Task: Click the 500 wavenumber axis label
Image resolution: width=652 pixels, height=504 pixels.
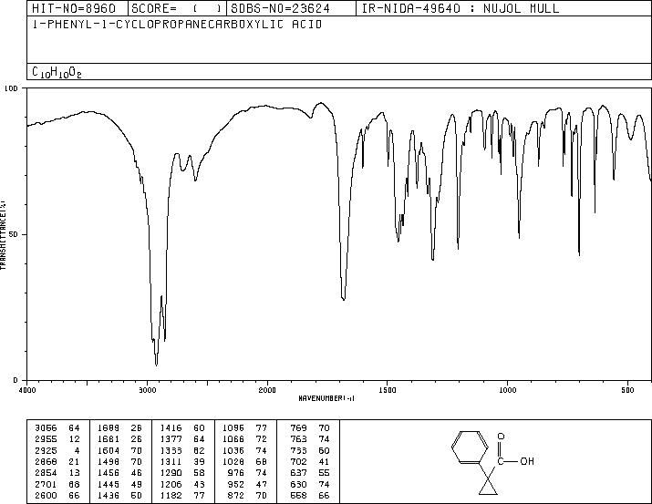Action: (627, 390)
